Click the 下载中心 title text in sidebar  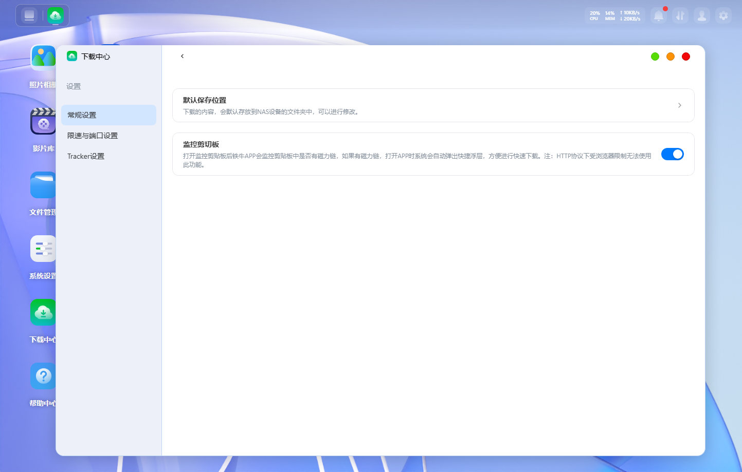96,56
